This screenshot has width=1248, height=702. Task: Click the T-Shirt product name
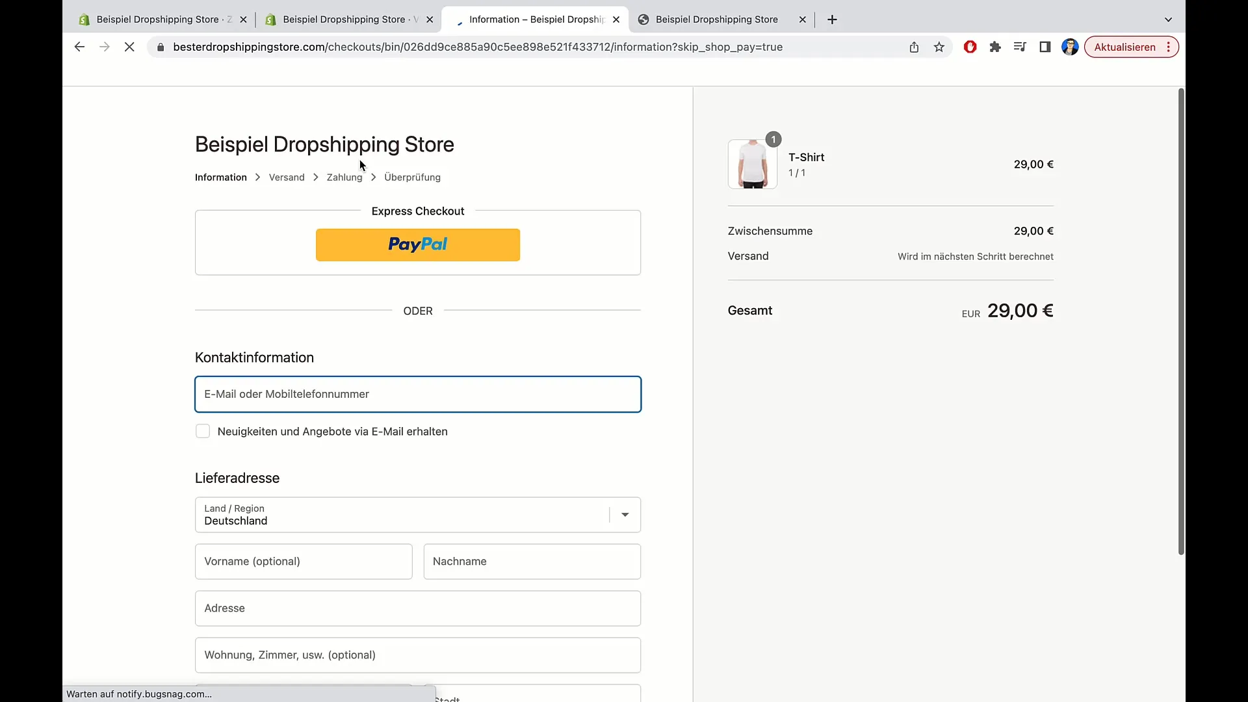pyautogui.click(x=806, y=157)
